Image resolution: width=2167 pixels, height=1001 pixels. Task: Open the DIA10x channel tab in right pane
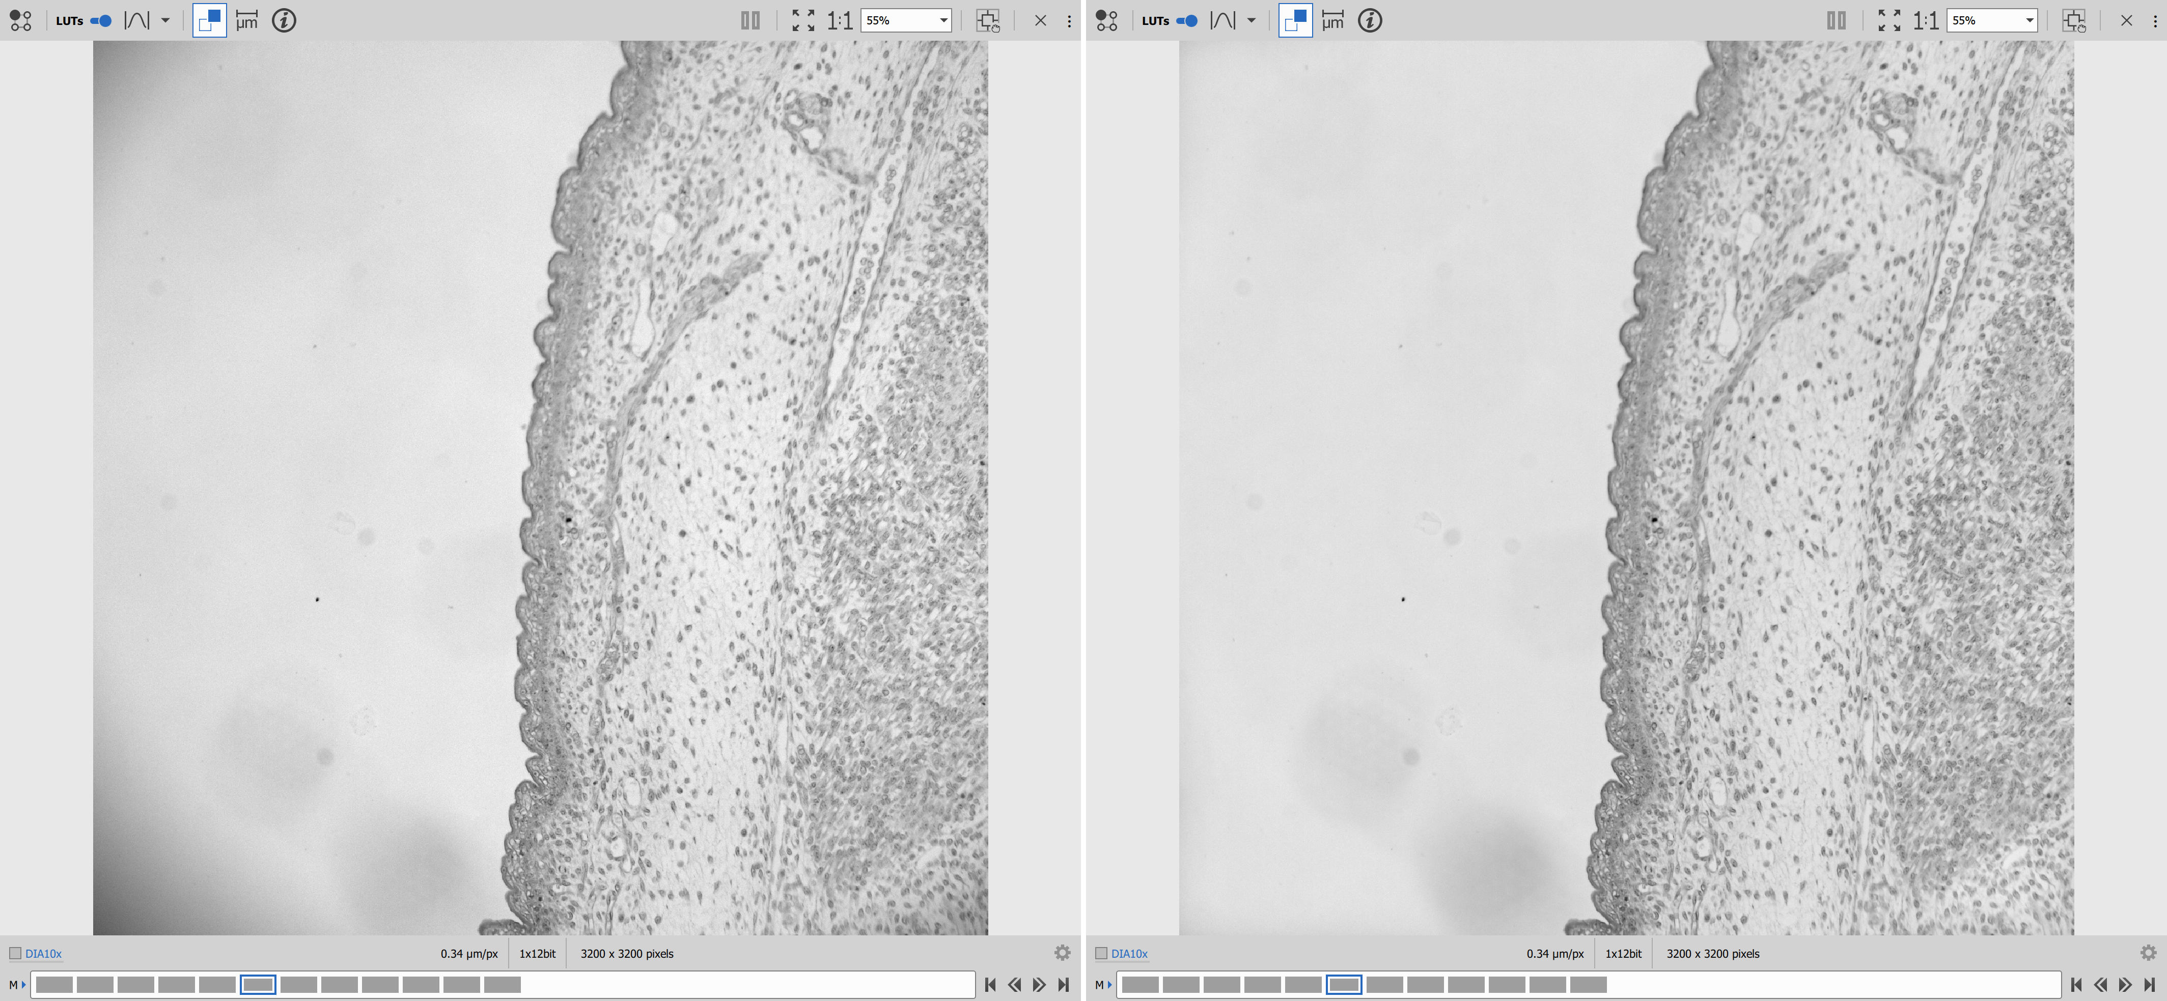point(1129,954)
